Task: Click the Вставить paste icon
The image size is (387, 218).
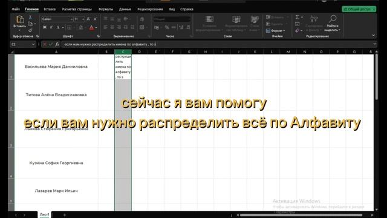Action: coord(20,19)
